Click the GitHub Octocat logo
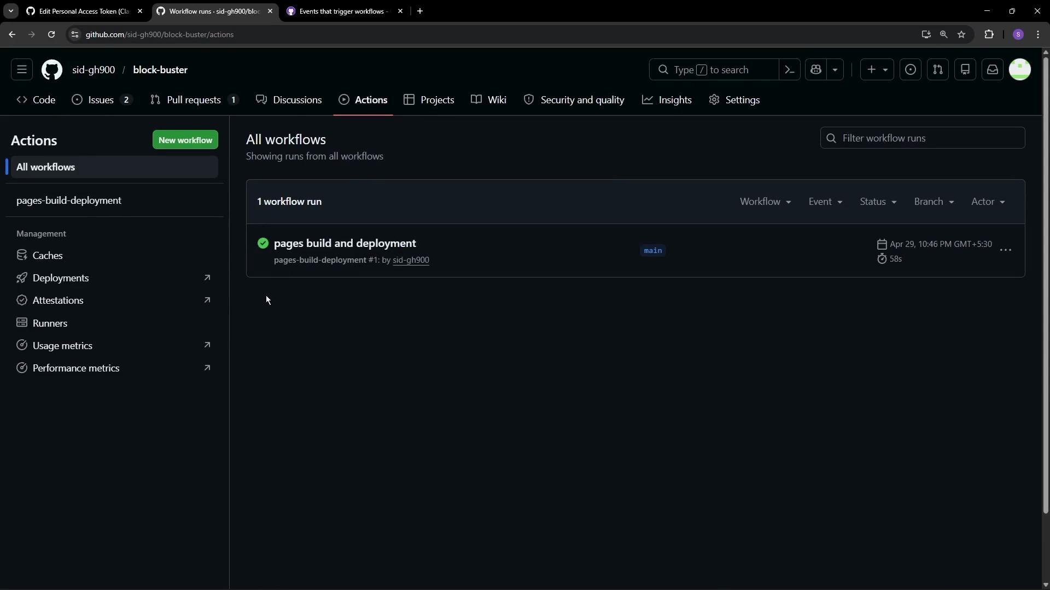Image resolution: width=1050 pixels, height=590 pixels. [52, 70]
